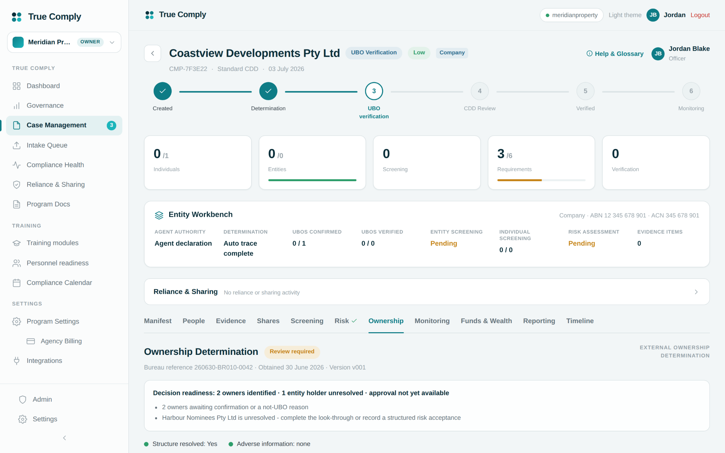The image size is (725, 453).
Task: Click the CDD Review step 4 circle
Action: 480,91
